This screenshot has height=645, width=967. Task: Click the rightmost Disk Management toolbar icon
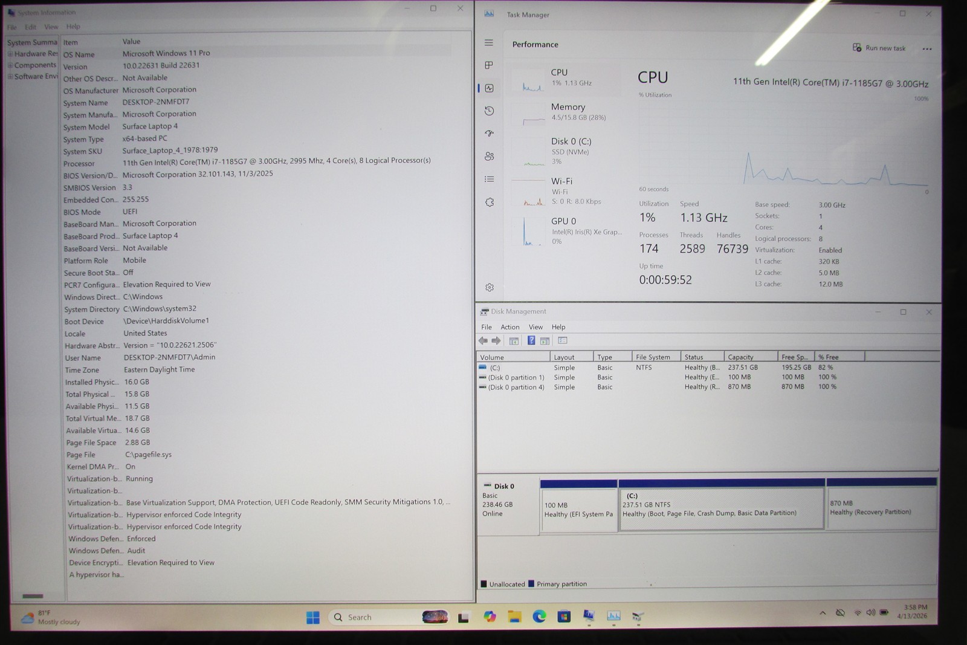coord(563,341)
